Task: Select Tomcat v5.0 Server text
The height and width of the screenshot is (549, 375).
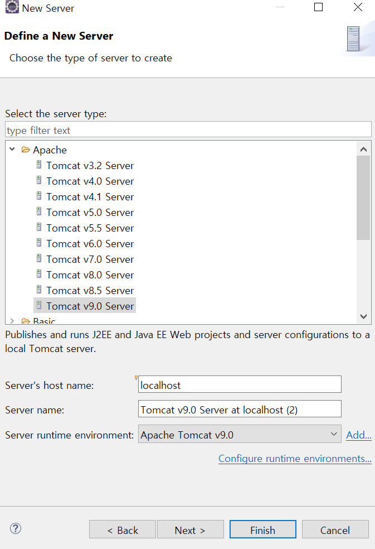Action: 90,213
